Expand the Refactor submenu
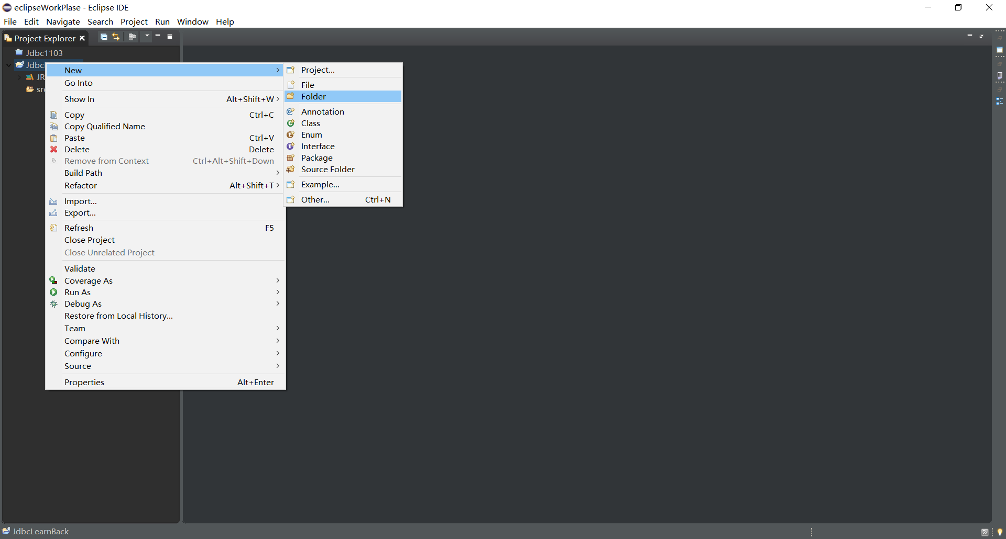The image size is (1006, 539). pyautogui.click(x=165, y=185)
